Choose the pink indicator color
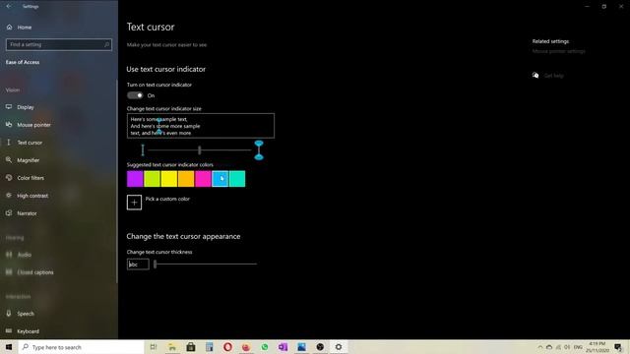This screenshot has width=630, height=354. 203,179
